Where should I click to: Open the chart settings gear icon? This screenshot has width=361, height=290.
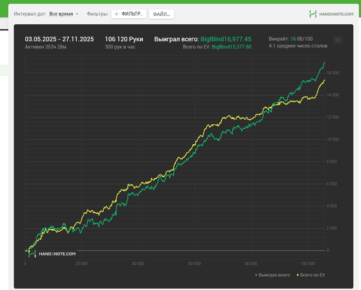point(337,40)
